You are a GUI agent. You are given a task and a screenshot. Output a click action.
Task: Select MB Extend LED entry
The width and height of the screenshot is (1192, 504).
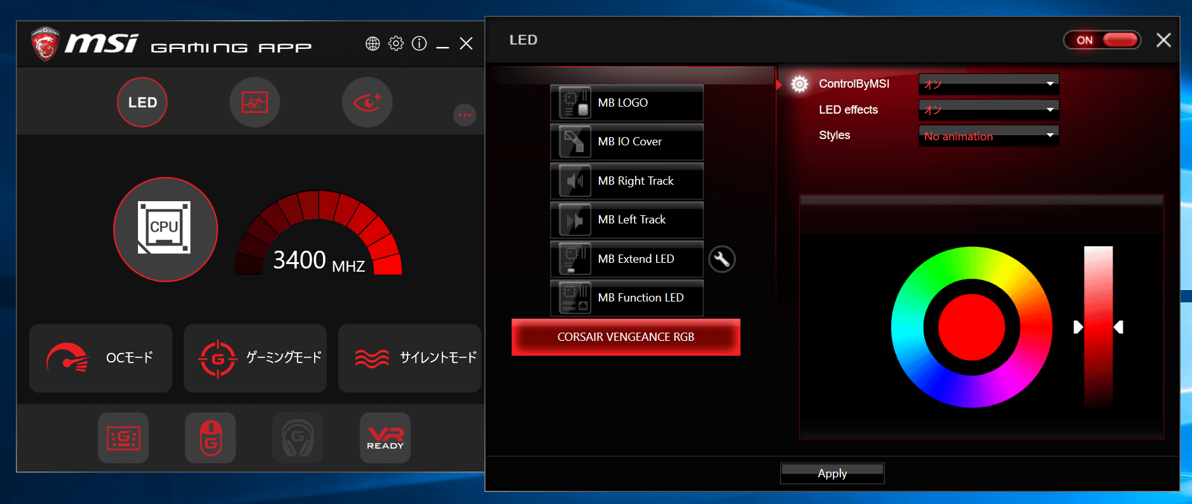point(627,259)
